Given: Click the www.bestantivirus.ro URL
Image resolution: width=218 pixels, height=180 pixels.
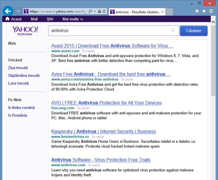Looking at the screenshot, I should 70,137.
